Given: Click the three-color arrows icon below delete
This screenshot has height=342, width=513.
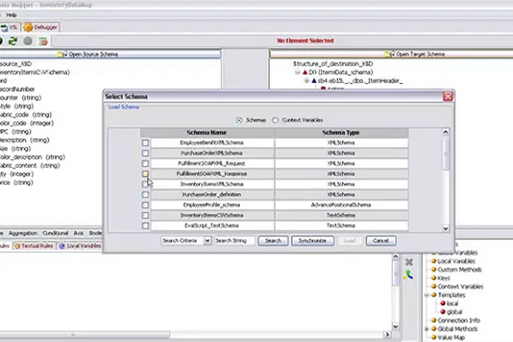Looking at the screenshot, I should click(x=408, y=275).
